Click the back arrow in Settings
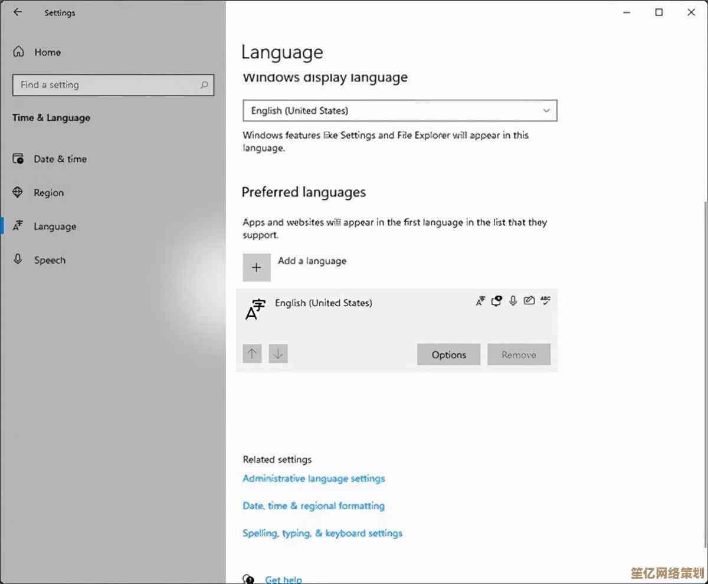Viewport: 708px width, 584px height. (18, 12)
